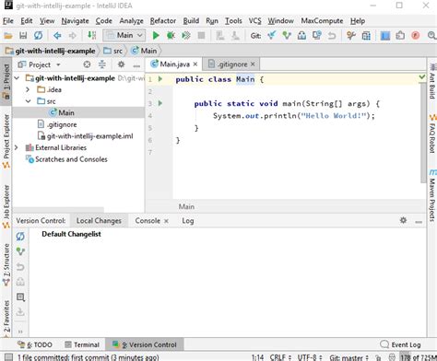Click run gutter arrow beside main method
437x361 pixels.
[160, 103]
